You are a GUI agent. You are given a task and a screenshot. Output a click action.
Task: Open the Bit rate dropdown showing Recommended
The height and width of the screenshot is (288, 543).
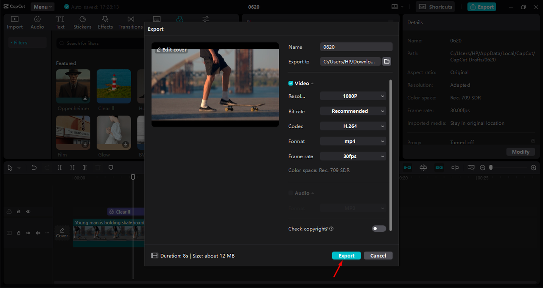353,111
